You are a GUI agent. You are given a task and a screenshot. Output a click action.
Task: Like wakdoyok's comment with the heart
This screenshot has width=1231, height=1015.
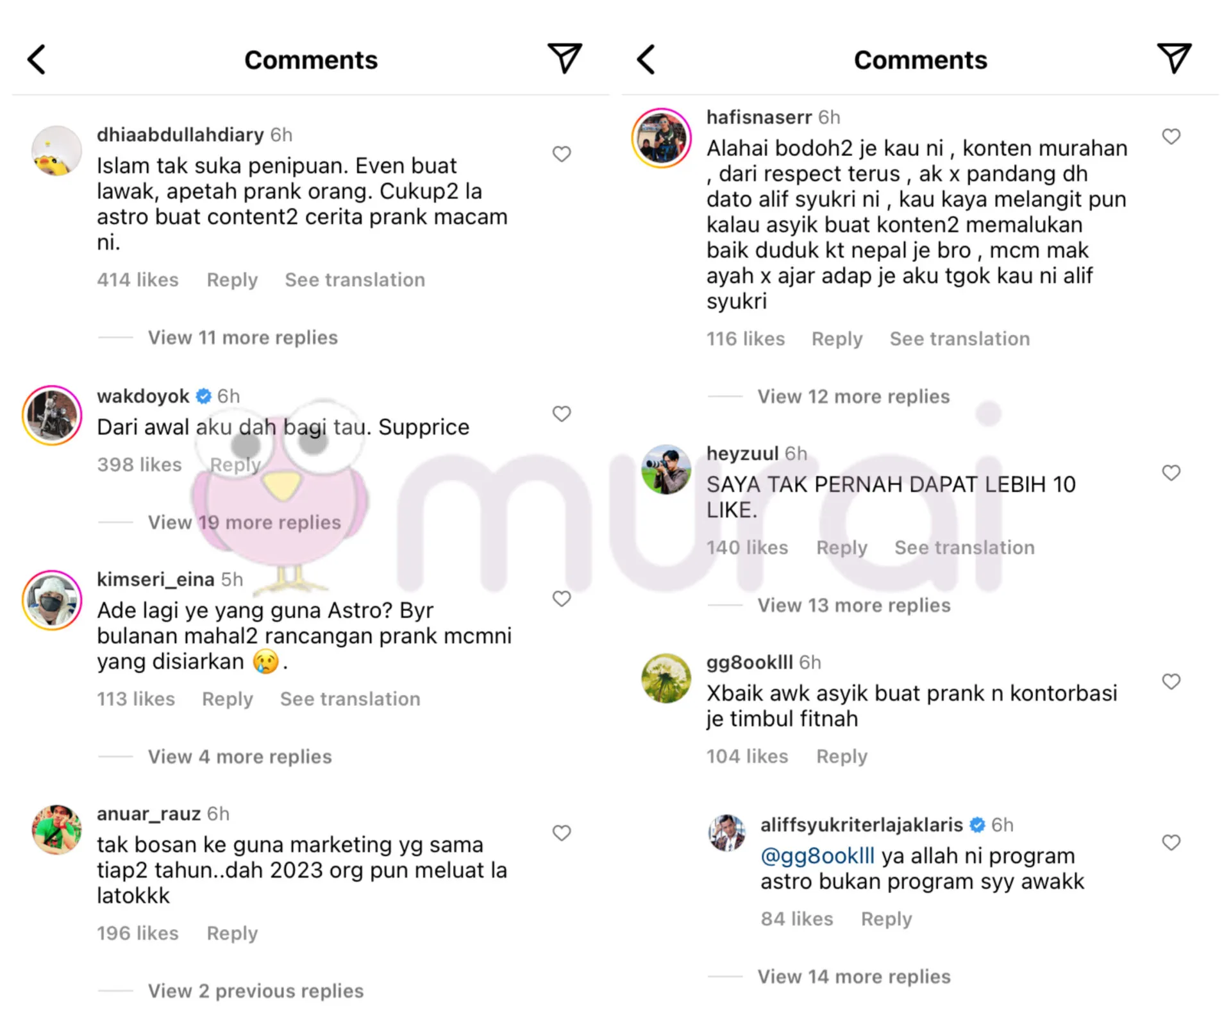562,414
